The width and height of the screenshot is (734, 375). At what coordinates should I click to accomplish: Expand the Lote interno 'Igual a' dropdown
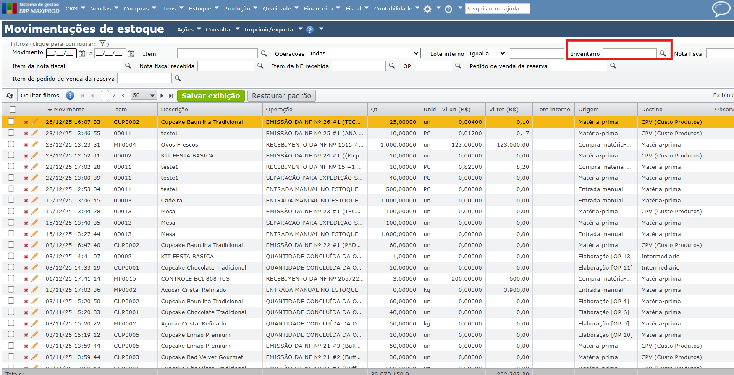tap(487, 53)
